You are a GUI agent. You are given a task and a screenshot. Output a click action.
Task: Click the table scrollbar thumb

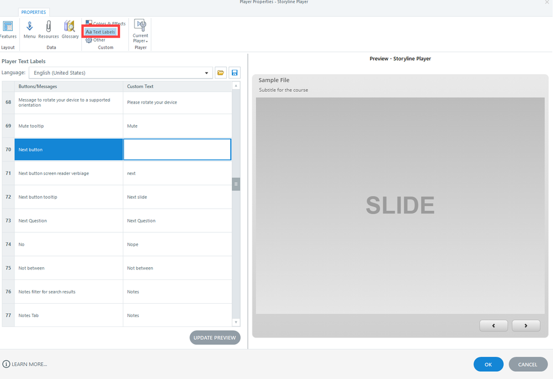click(236, 184)
